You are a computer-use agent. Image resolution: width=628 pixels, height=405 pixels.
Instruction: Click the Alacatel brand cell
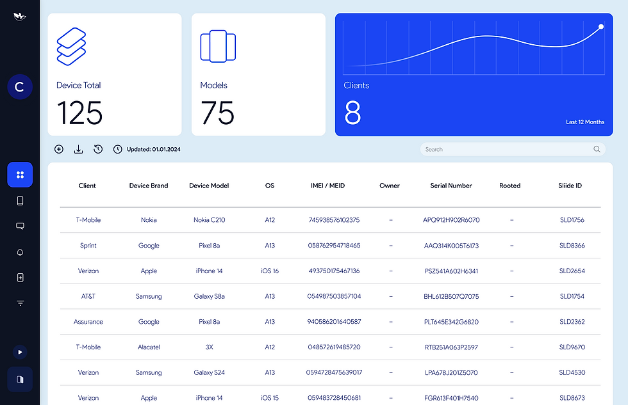coord(149,347)
